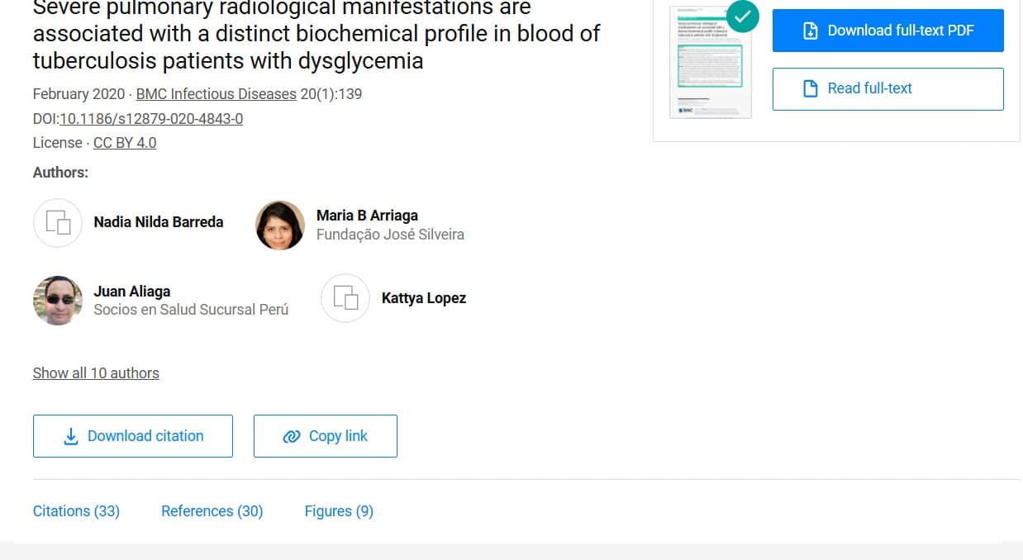Viewport: 1023px width, 560px height.
Task: Open BMC Infectious Diseases journal link
Action: click(x=216, y=94)
